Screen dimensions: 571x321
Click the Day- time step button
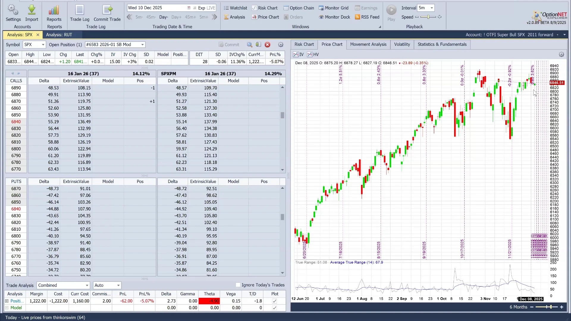click(x=164, y=17)
